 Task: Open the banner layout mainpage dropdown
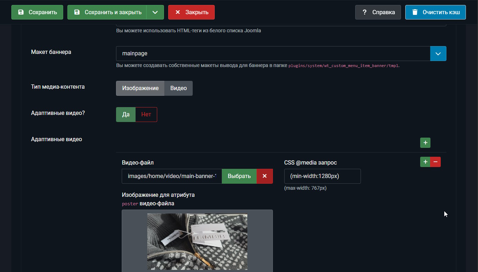pos(273,54)
